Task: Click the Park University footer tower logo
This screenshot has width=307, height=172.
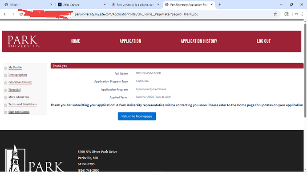Action: point(34,158)
